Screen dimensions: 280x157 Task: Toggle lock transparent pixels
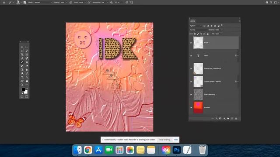coord(195,34)
